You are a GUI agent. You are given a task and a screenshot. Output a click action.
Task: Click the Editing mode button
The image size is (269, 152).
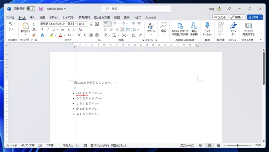coord(237,17)
